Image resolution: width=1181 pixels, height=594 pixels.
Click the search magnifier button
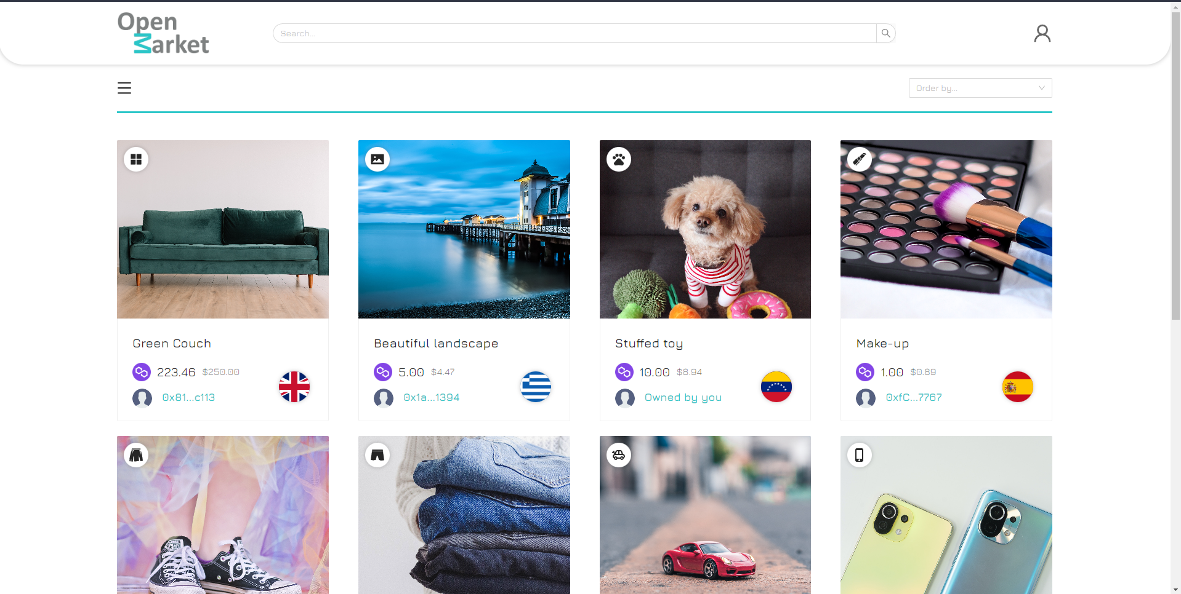(885, 33)
